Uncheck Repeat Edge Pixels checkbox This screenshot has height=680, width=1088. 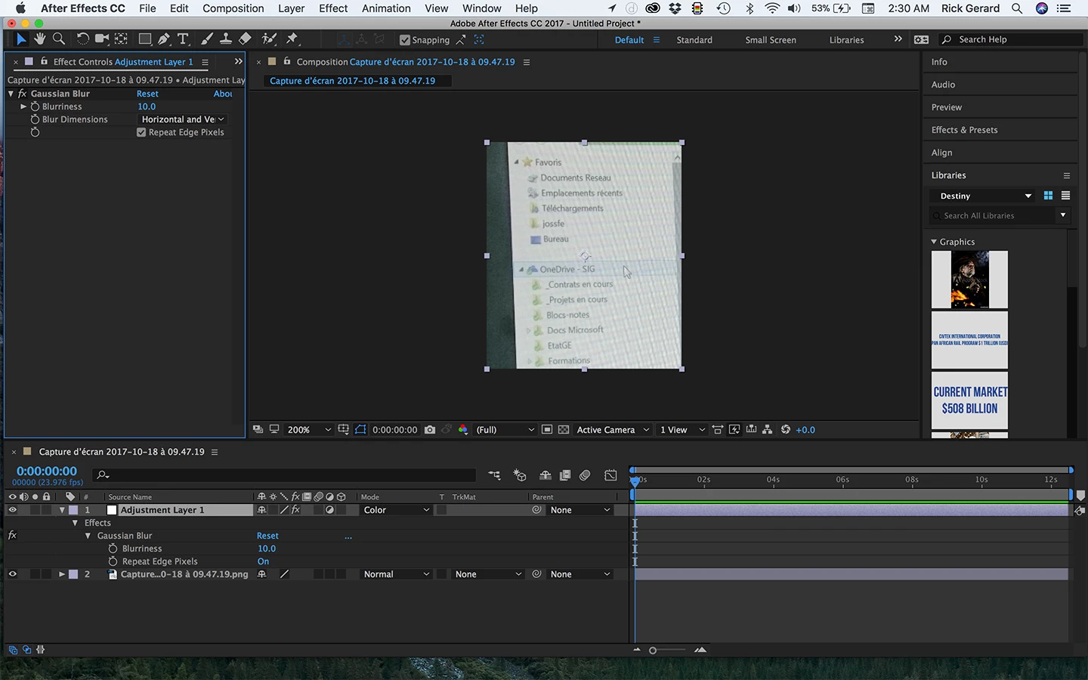tap(141, 132)
